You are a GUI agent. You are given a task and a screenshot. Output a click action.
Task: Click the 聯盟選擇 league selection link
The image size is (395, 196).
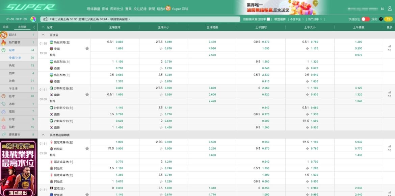pos(280,19)
